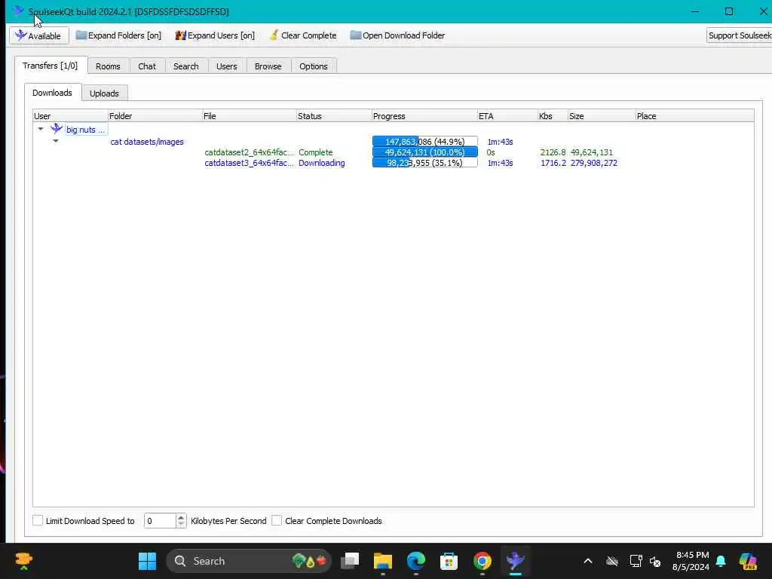Click the crossed-out cloud tray icon
Image resolution: width=772 pixels, height=579 pixels.
[612, 561]
